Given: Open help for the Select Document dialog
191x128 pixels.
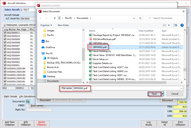Looking at the screenshot, I should click(182, 25).
